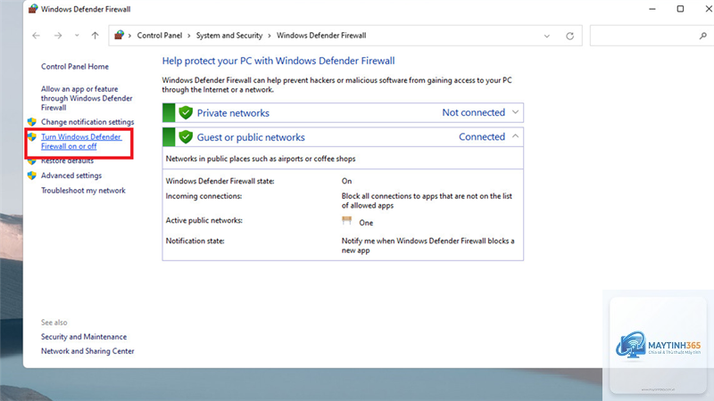Open Troubleshoot my network
This screenshot has width=714, height=401.
(x=83, y=191)
